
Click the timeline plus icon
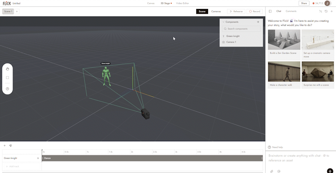tap(4, 145)
